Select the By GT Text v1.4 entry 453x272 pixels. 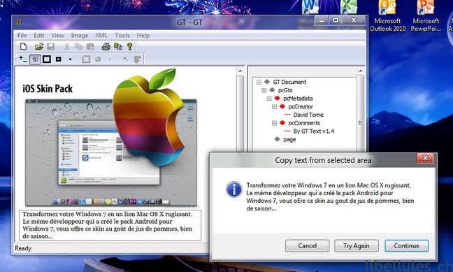[x=313, y=131]
